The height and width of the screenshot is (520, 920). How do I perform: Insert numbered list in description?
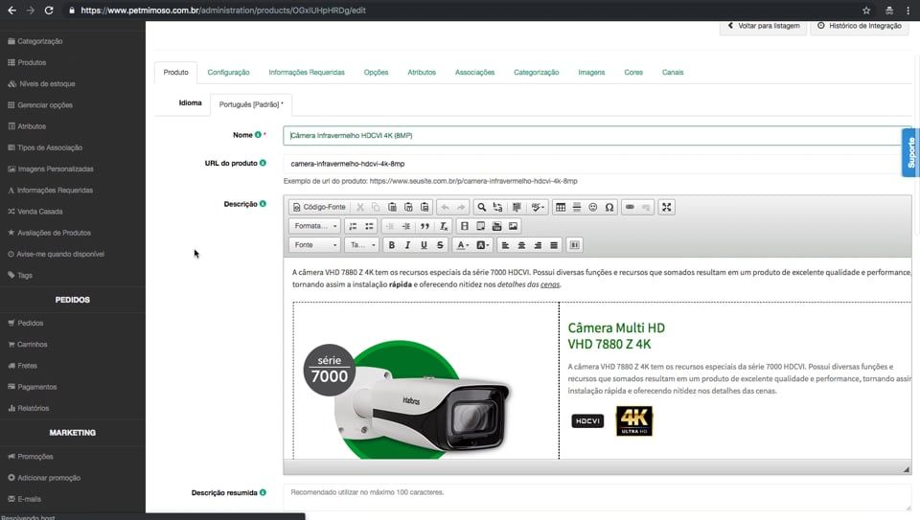click(x=353, y=226)
